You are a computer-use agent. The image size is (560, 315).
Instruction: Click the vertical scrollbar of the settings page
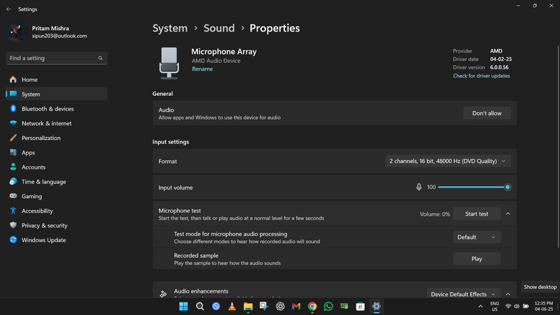558,146
